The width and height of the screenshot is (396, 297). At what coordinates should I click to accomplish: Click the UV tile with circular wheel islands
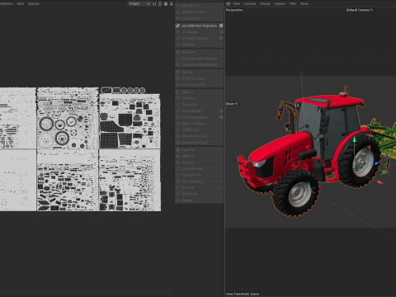tap(68, 118)
